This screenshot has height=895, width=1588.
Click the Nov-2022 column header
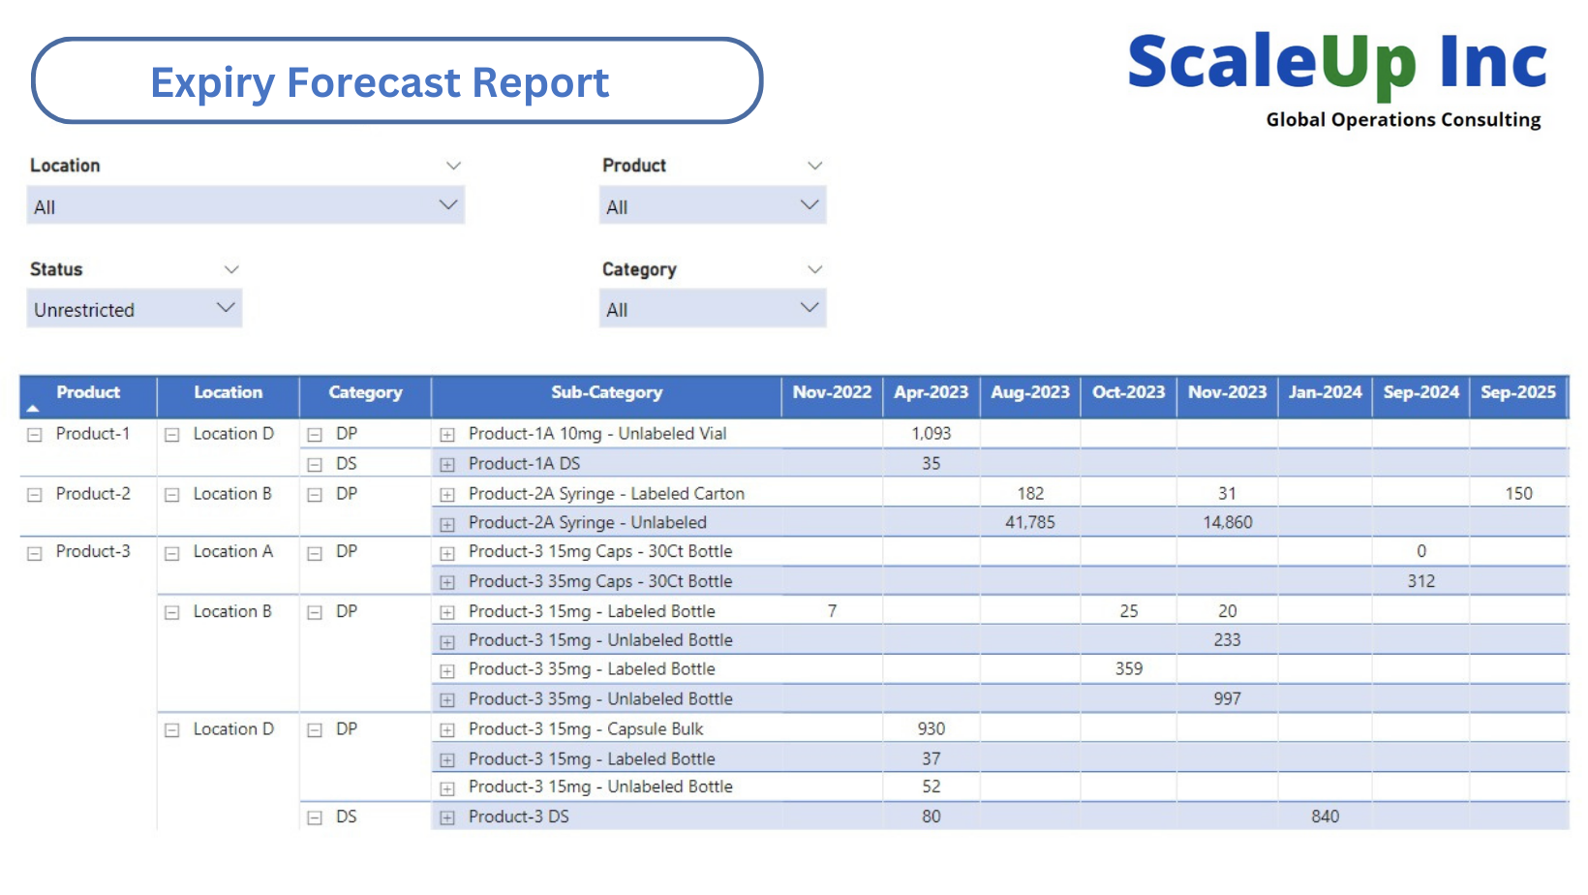coord(831,392)
